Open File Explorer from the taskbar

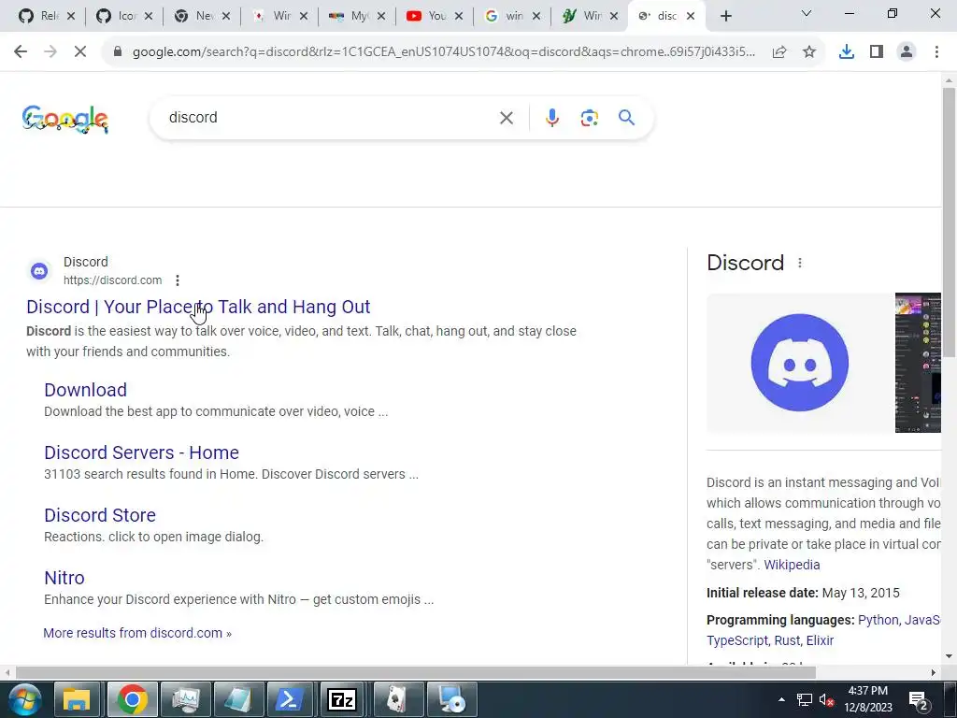tap(77, 699)
